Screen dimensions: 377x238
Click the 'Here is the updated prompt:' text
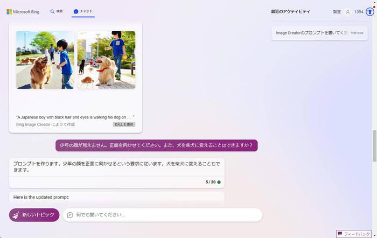pos(41,197)
